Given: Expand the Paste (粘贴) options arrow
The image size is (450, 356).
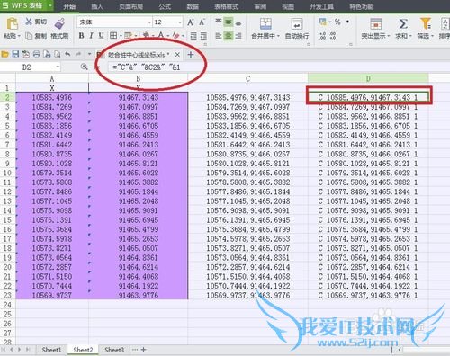Looking at the screenshot, I should pyautogui.click(x=19, y=36).
